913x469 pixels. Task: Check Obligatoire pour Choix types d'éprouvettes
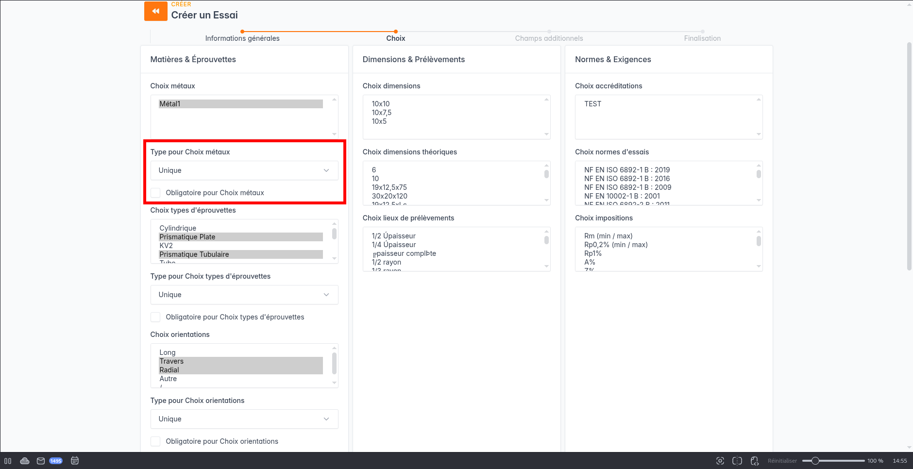(x=155, y=317)
